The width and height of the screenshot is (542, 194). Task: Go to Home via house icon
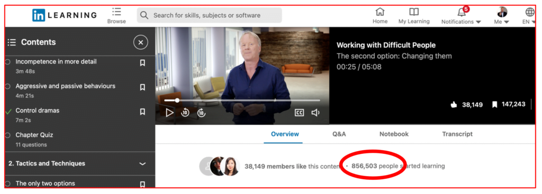click(380, 12)
